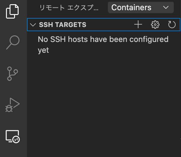Image resolution: width=181 pixels, height=157 pixels.
Task: Refresh the SSH targets list
Action: click(x=172, y=25)
